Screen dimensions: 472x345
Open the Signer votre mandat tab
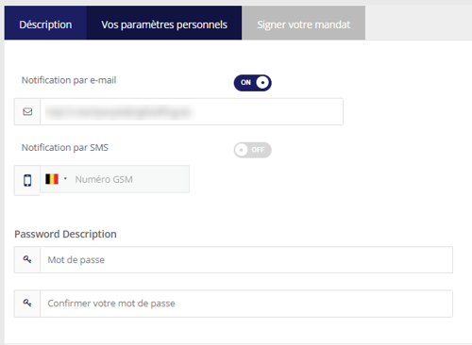tap(303, 23)
